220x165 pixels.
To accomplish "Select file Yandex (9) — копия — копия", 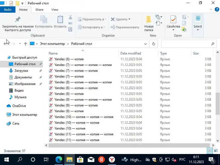I will tap(76, 105).
